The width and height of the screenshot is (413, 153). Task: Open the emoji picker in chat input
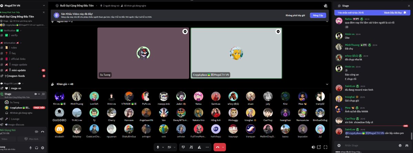pos(400,145)
